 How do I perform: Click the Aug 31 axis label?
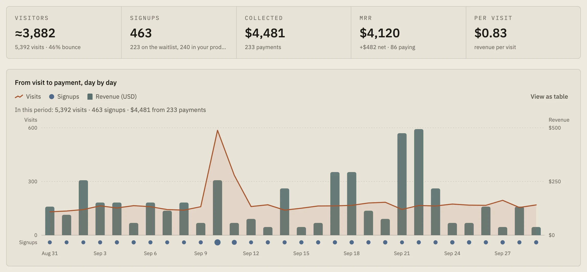coord(50,253)
